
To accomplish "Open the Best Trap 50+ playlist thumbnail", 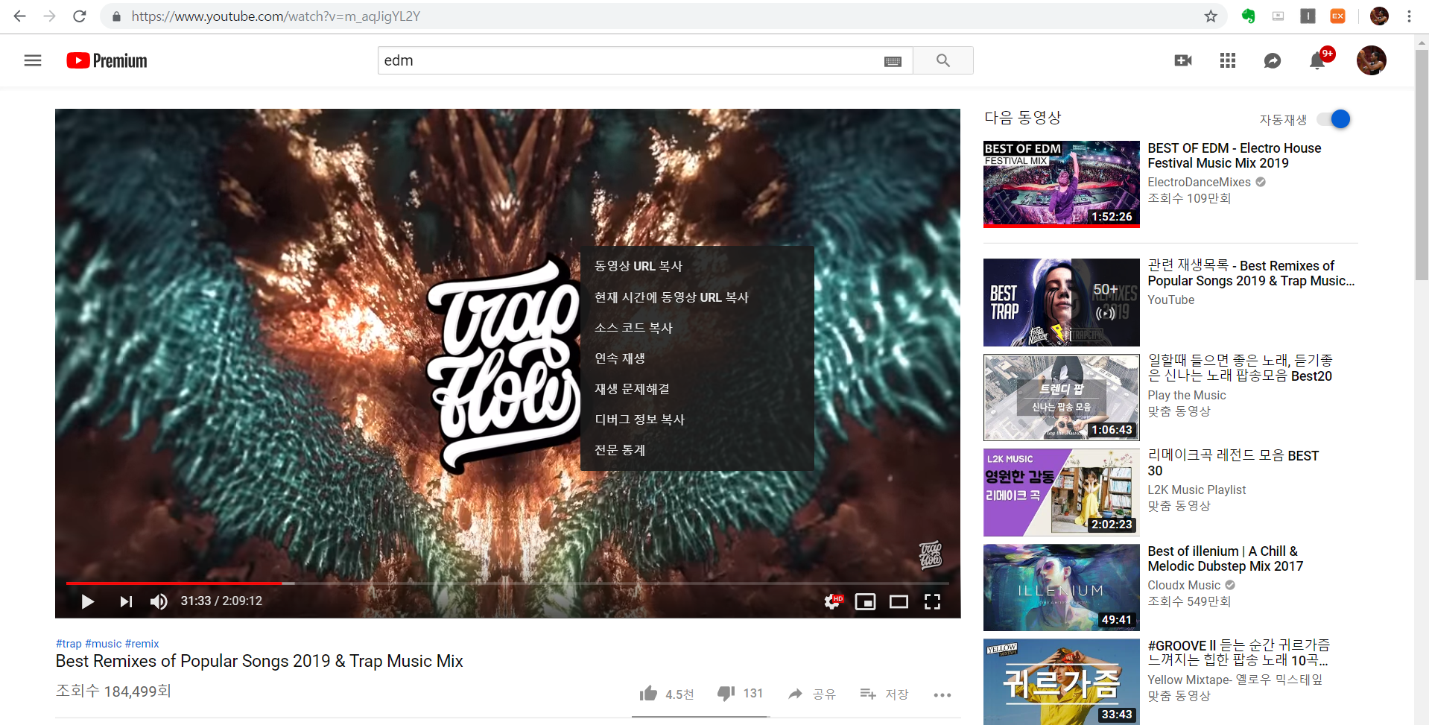I will click(1062, 302).
